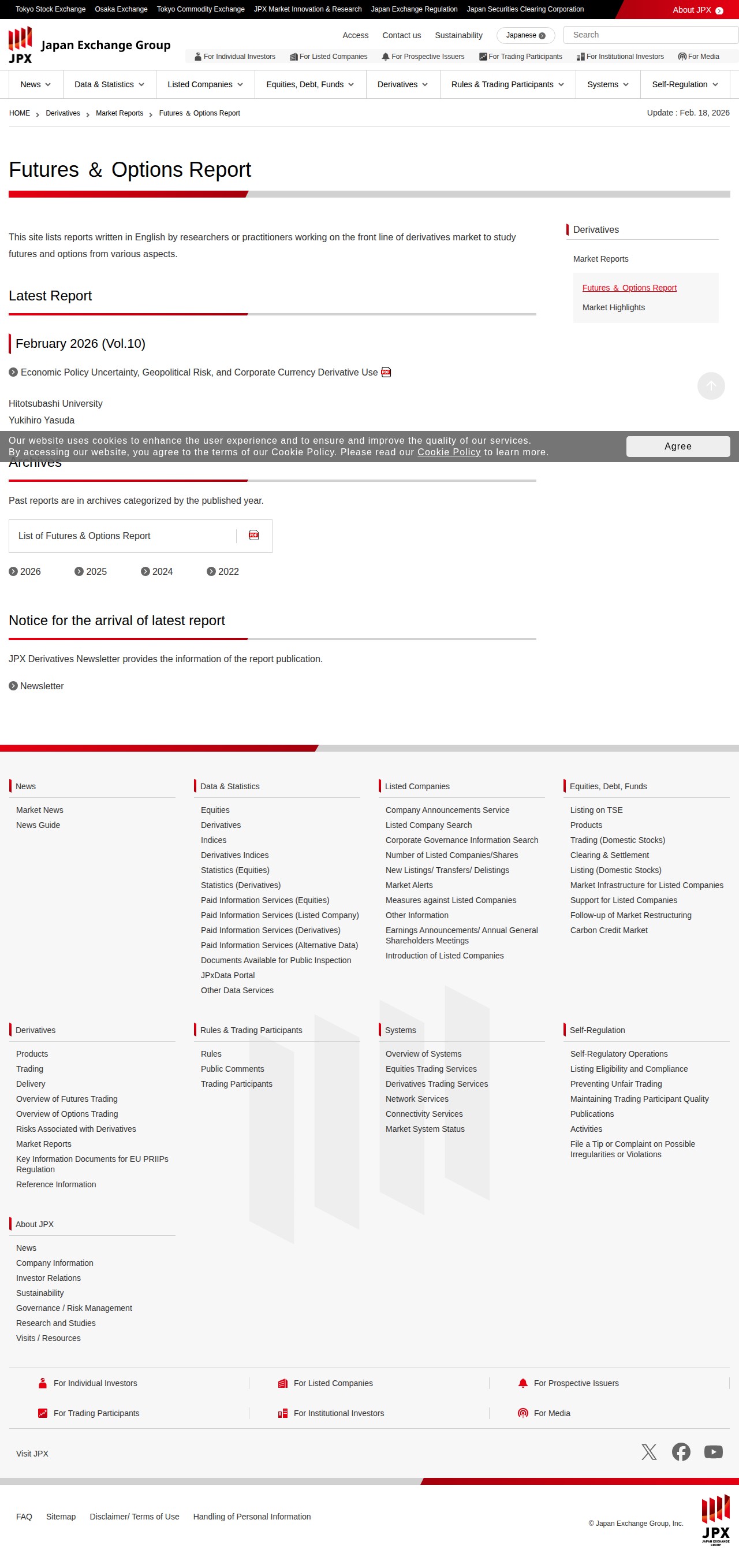This screenshot has width=739, height=1553.
Task: Expand the Systems navigation menu
Action: pos(609,84)
